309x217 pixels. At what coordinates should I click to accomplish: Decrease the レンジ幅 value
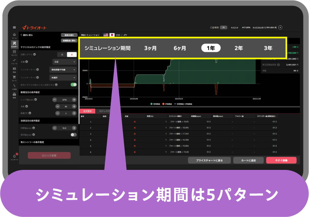54,100
